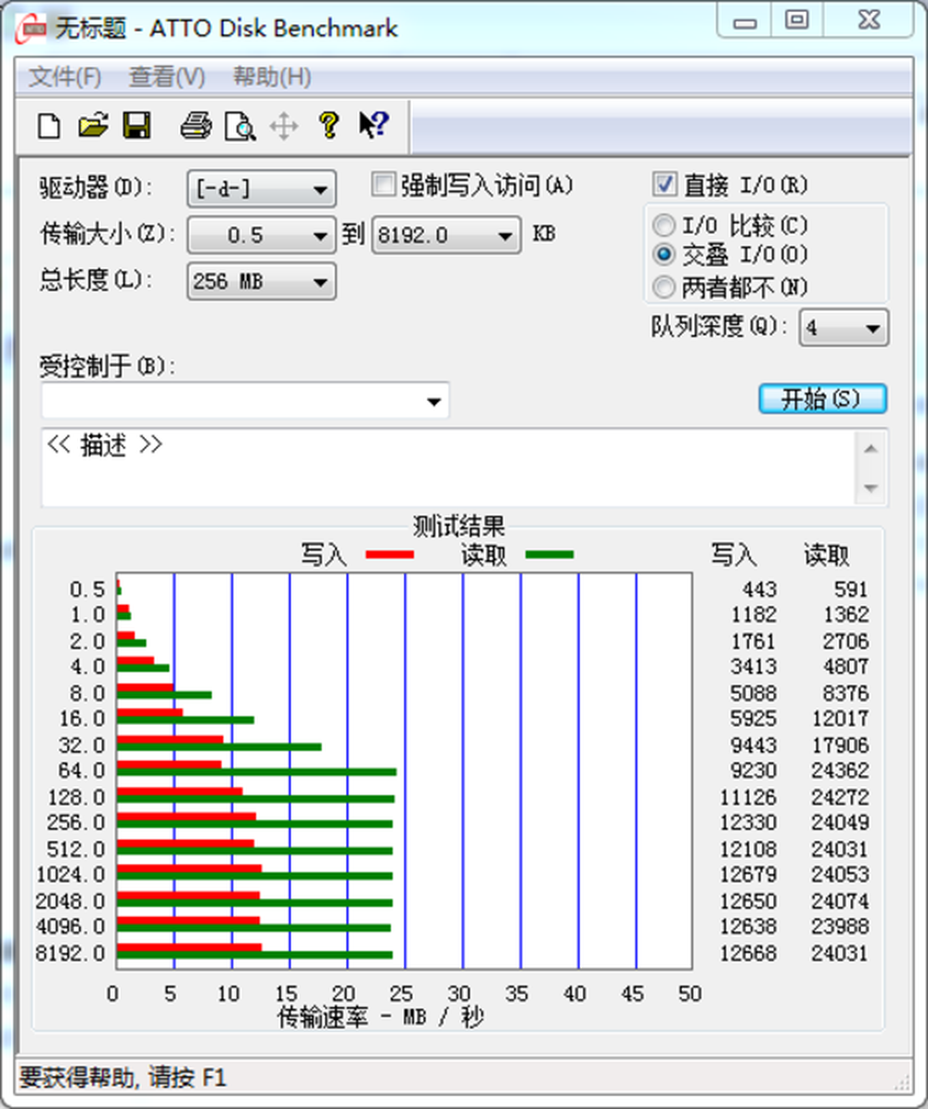Screen dimensions: 928x1109
Task: Close the ATTO Disk Benchmark window
Action: click(869, 20)
